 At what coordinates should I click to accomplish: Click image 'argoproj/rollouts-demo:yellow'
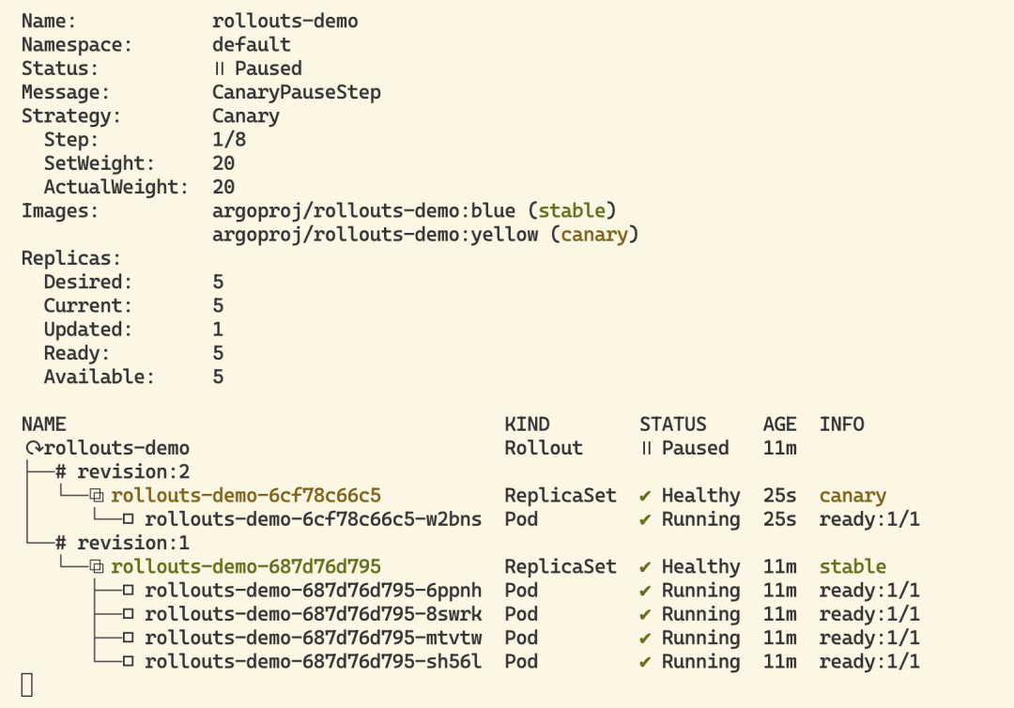click(375, 235)
